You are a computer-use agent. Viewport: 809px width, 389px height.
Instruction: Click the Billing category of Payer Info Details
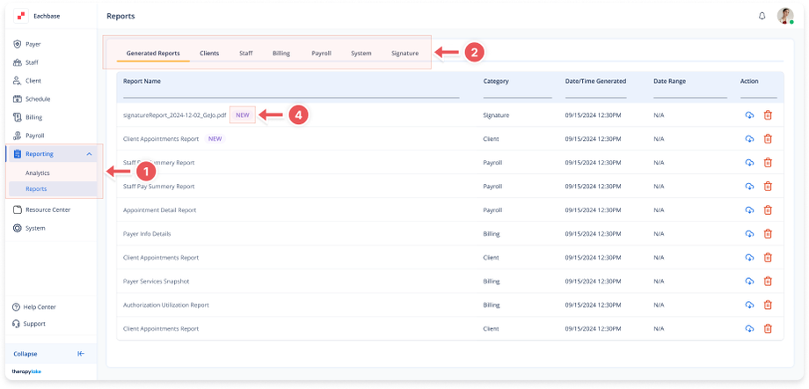[x=492, y=234]
